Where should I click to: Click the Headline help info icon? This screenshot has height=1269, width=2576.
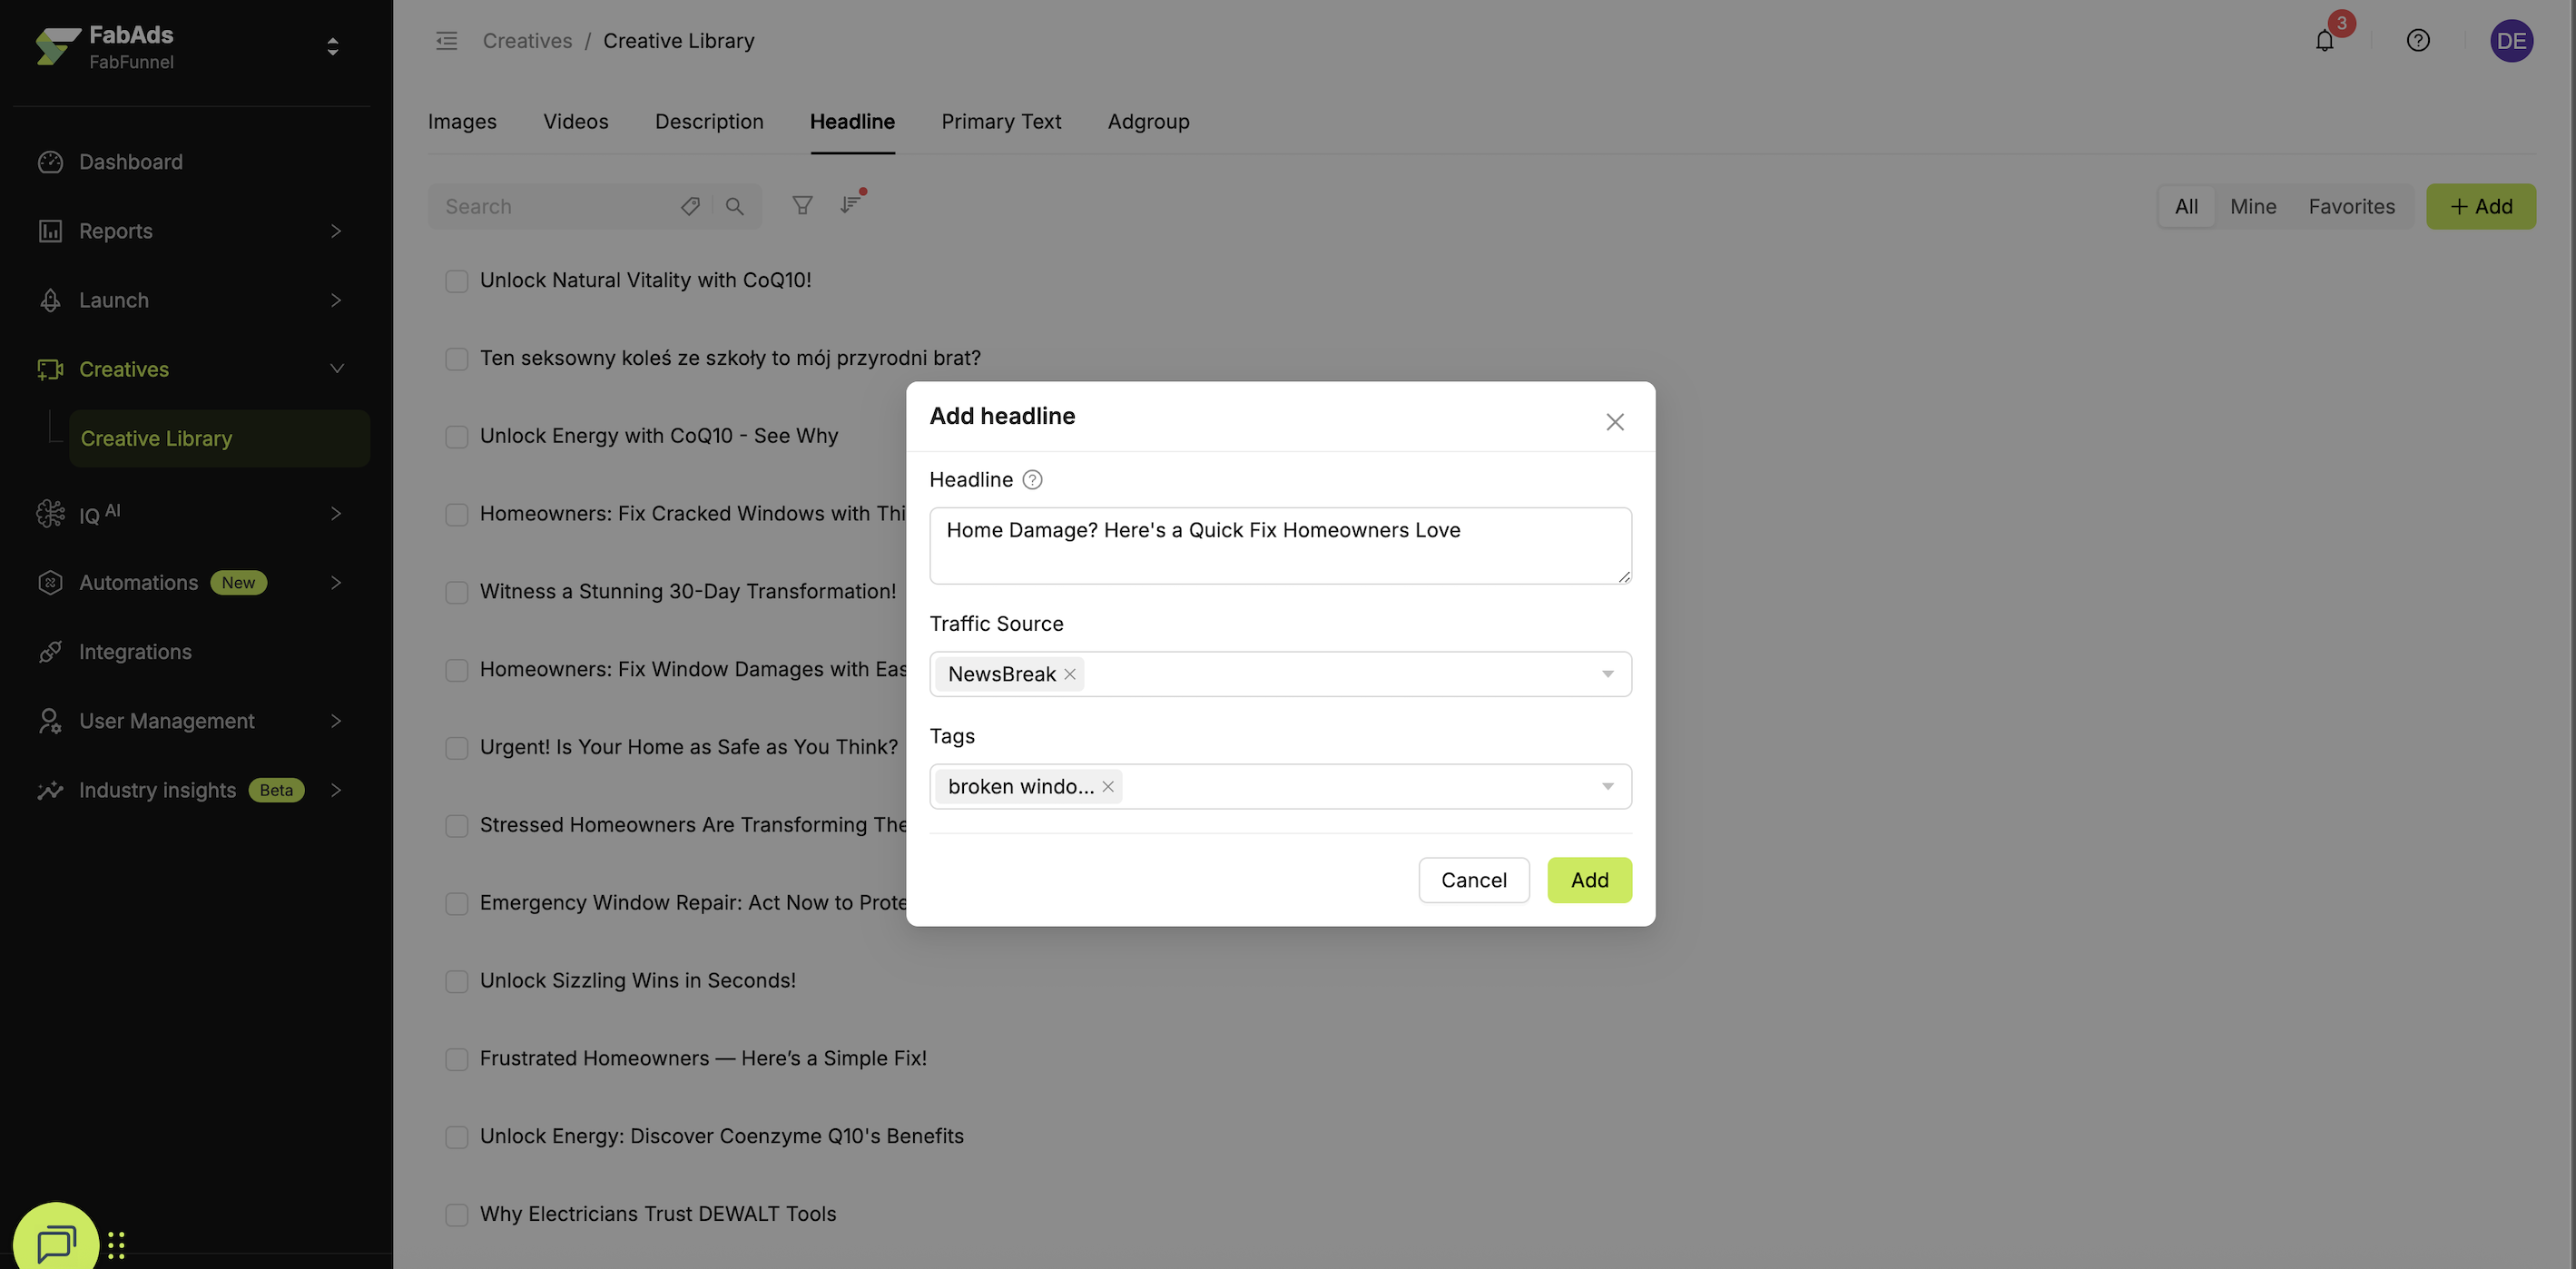tap(1032, 480)
